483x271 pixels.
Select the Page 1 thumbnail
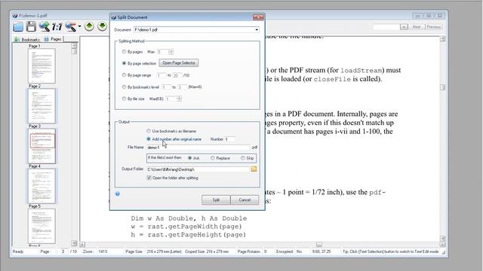[x=42, y=65]
